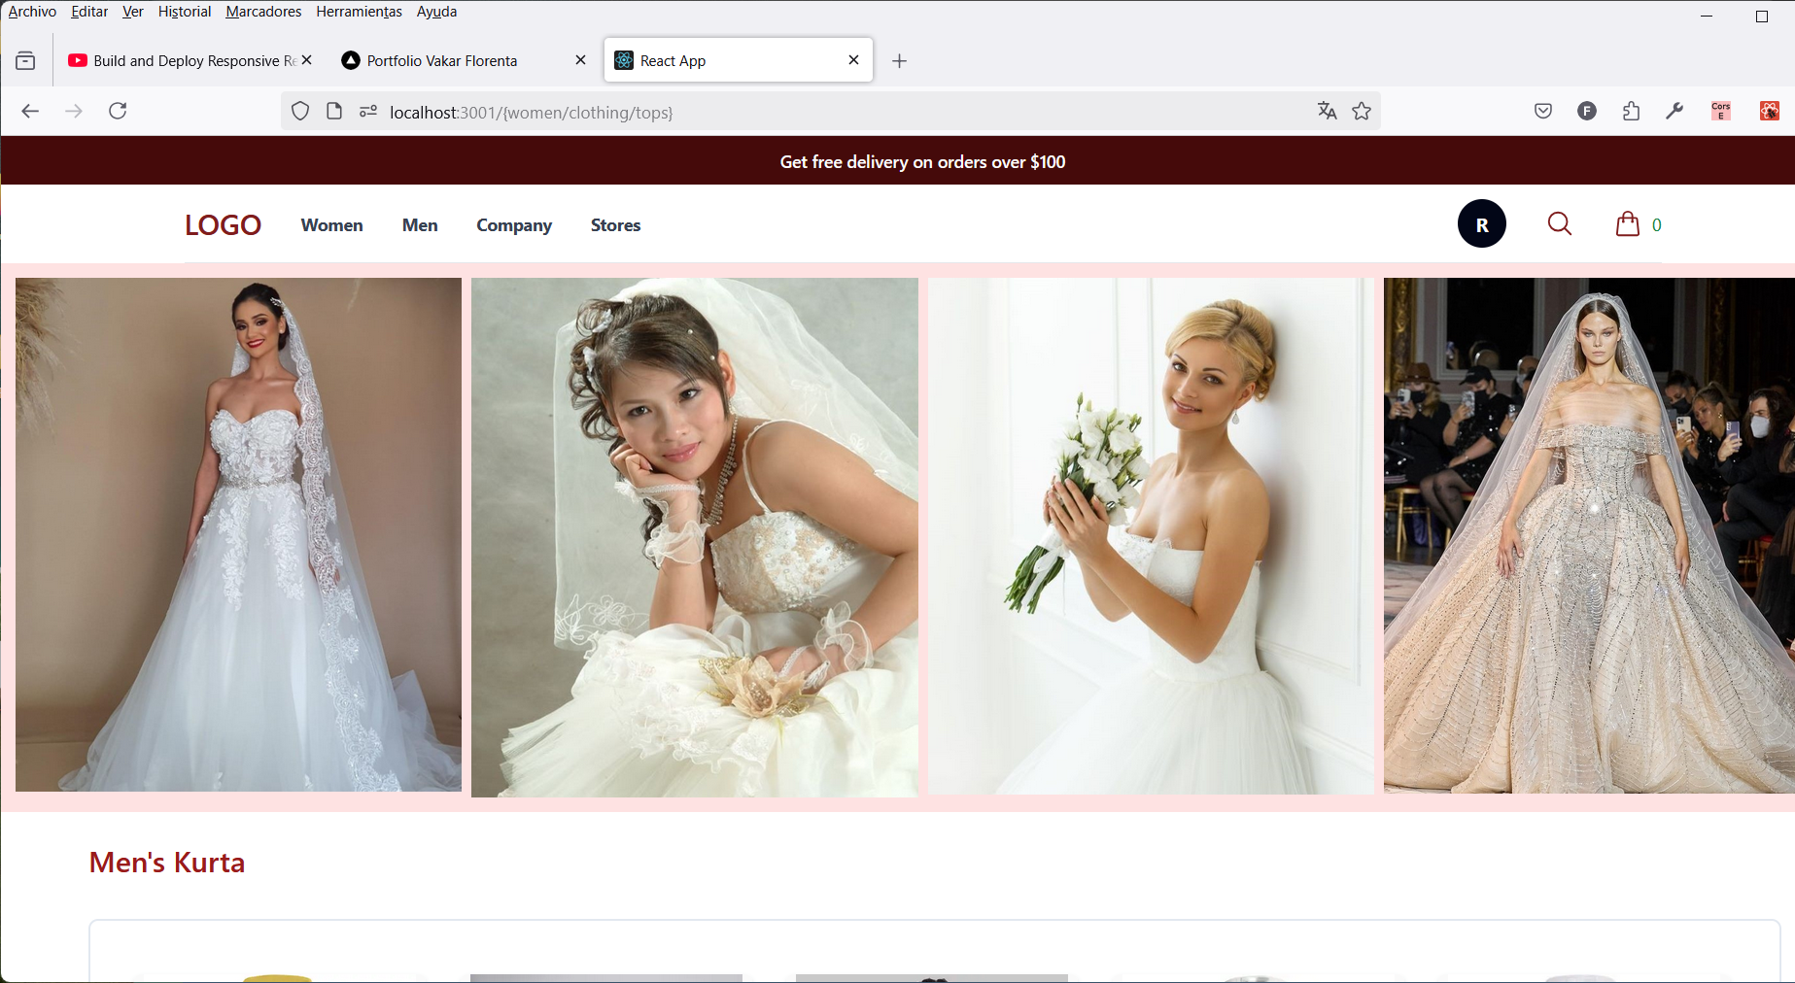Viewport: 1795px width, 983px height.
Task: Open the Editar menu
Action: click(x=89, y=12)
